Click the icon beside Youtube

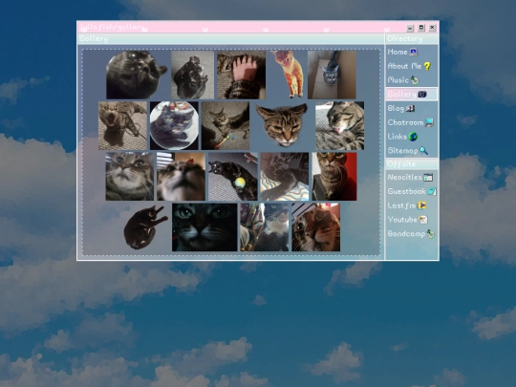(x=423, y=220)
